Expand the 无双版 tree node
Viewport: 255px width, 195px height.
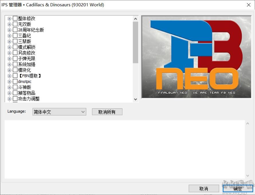coord(9,24)
